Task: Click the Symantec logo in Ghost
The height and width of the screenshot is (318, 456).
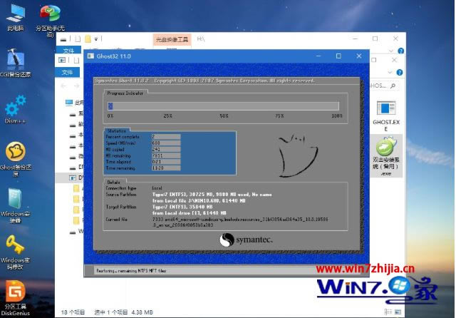Action: (x=246, y=240)
